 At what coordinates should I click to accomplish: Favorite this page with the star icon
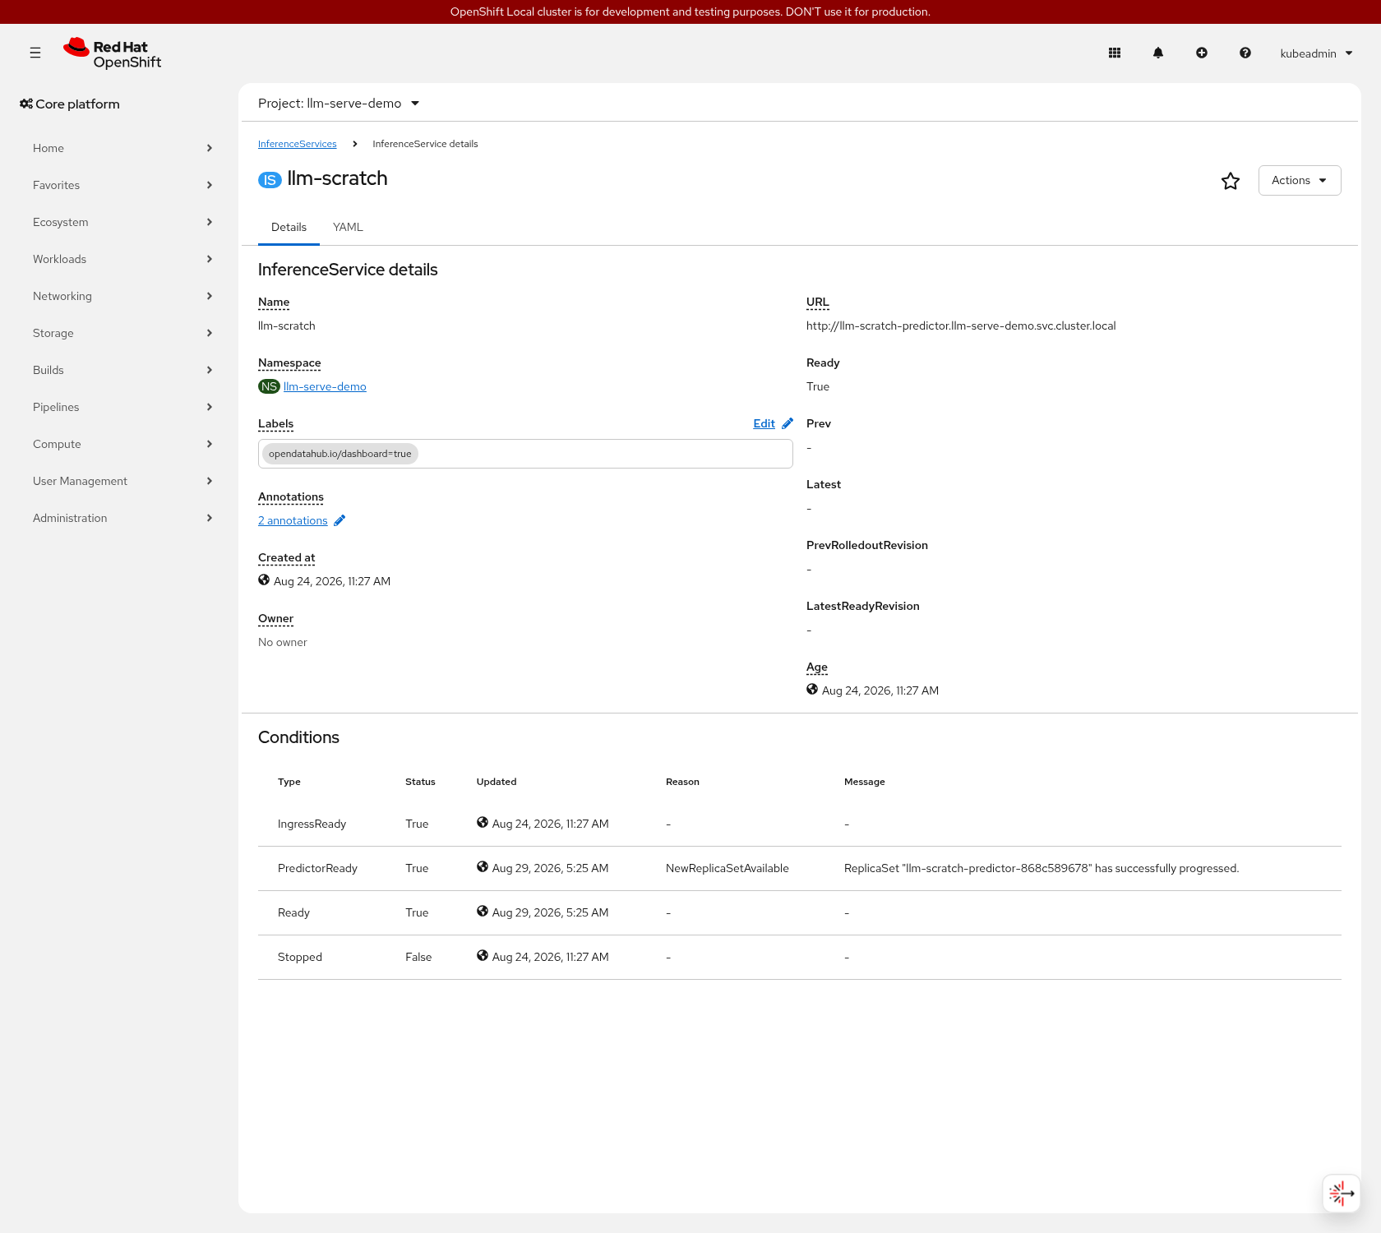click(1231, 181)
